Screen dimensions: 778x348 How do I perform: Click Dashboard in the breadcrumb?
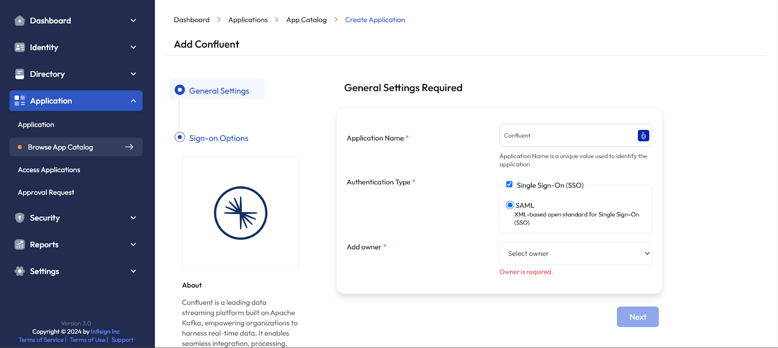[x=192, y=20]
